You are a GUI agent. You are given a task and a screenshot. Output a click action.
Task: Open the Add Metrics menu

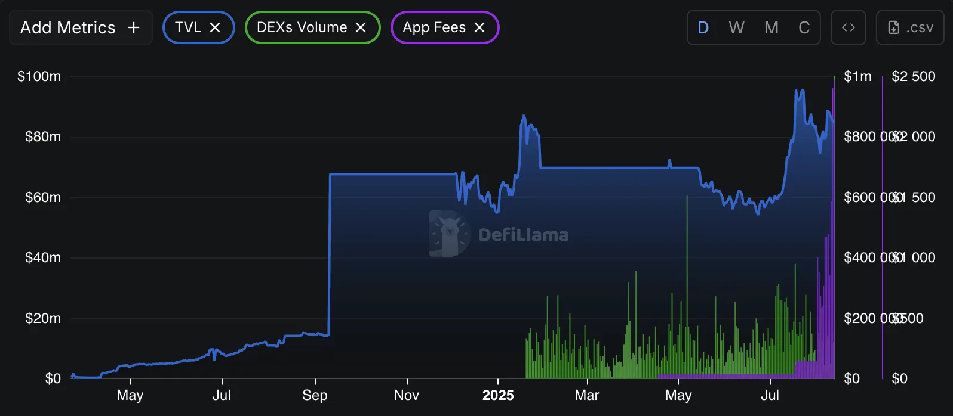click(x=81, y=27)
